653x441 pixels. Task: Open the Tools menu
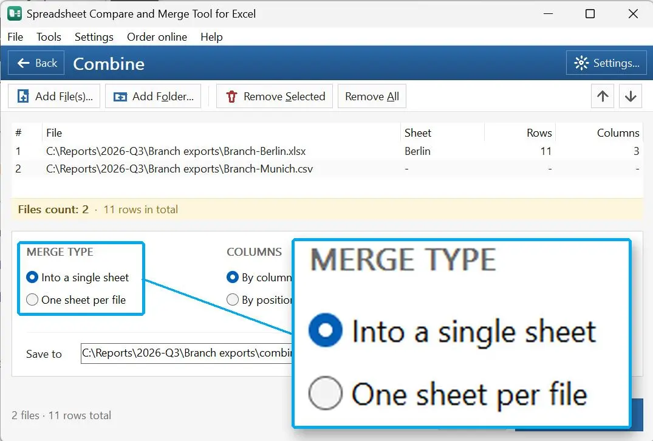[49, 37]
